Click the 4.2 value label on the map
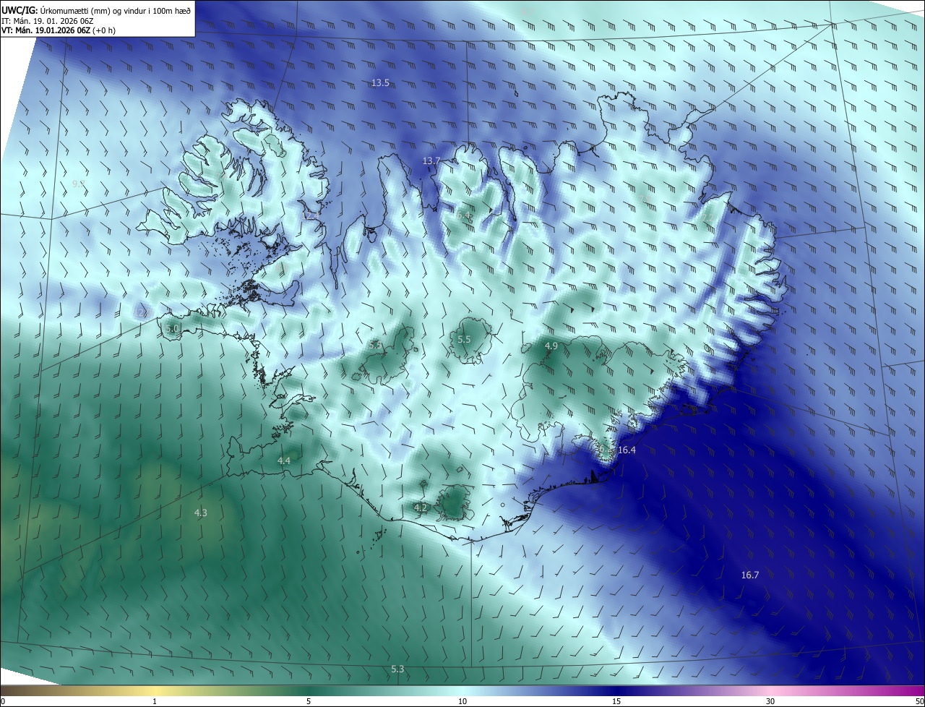The width and height of the screenshot is (925, 707). (421, 508)
